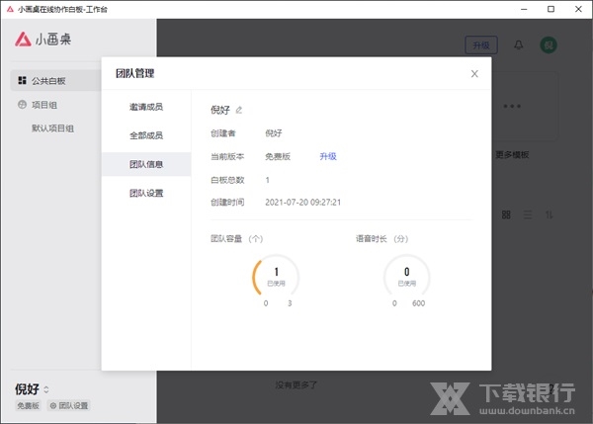
Task: Minimize the application window
Action: tap(524, 9)
